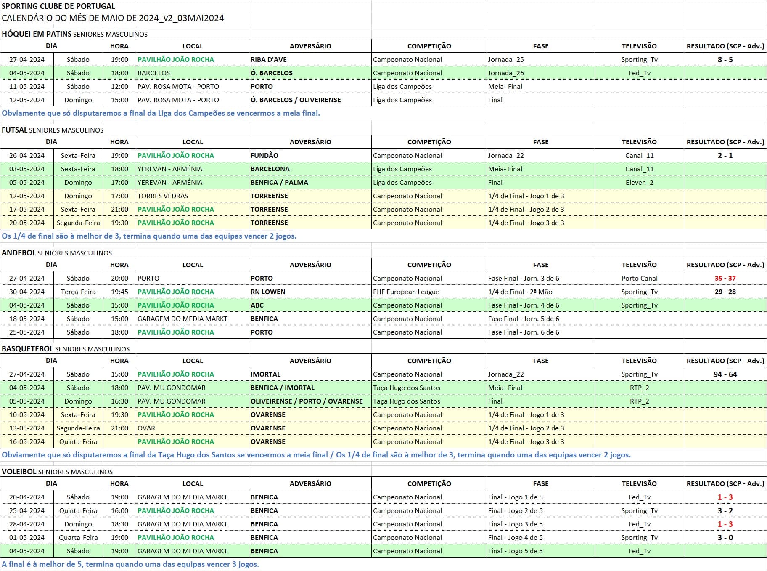The width and height of the screenshot is (767, 571).
Task: Click the 'OLIVEIRENSE / PORTO / OVARENSE' cell
Action: click(310, 401)
